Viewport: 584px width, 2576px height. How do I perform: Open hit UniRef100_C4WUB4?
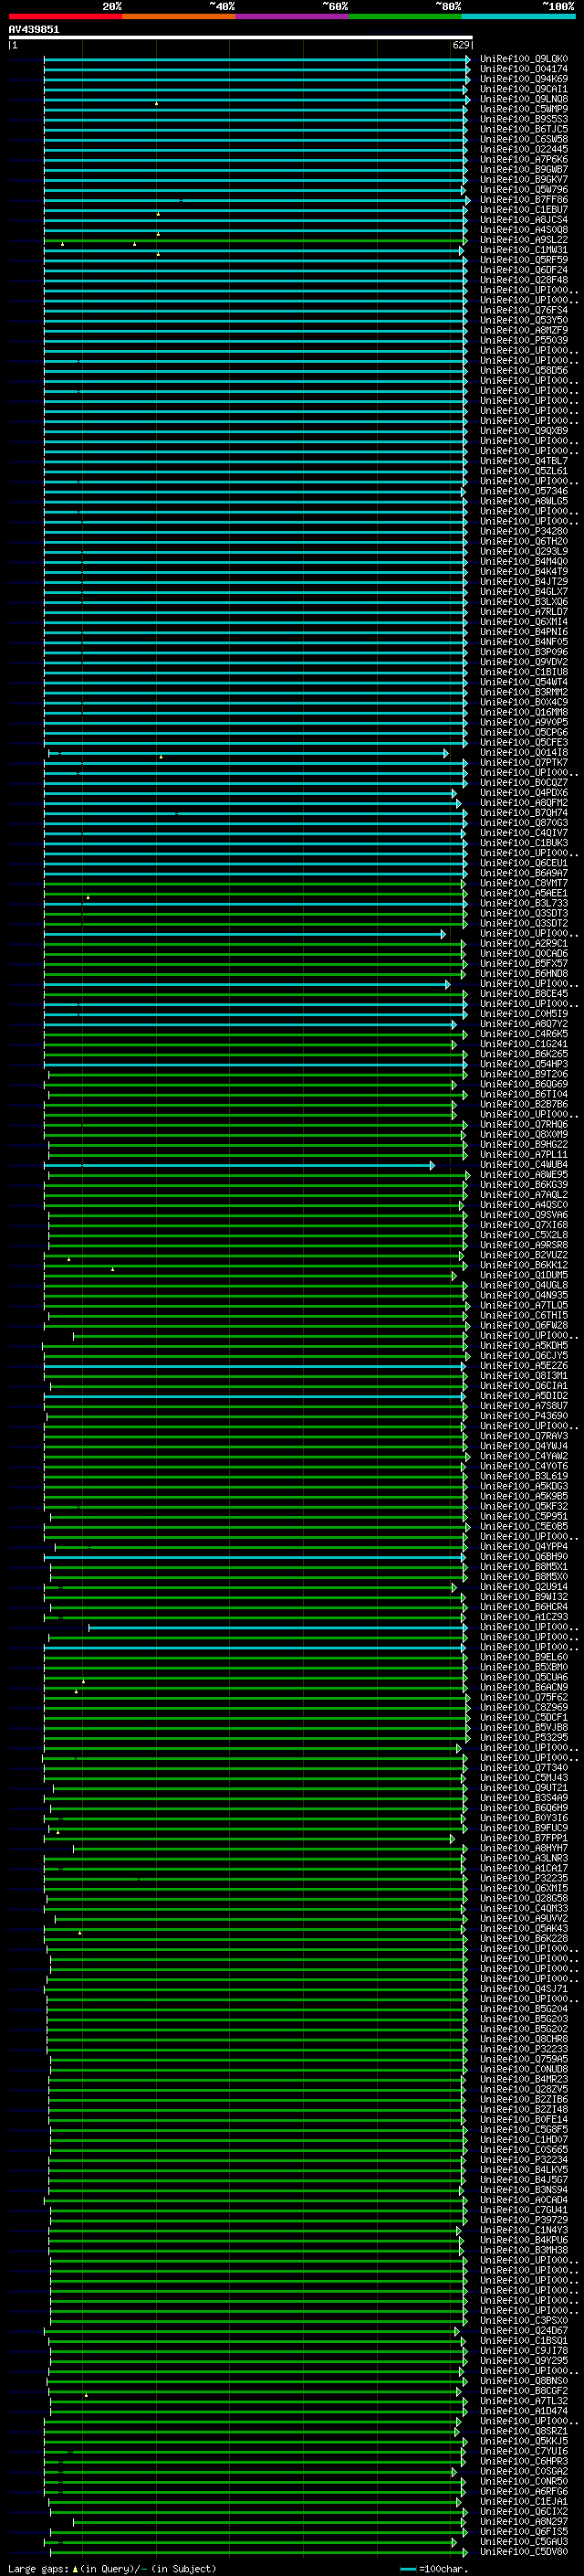pos(524,1165)
